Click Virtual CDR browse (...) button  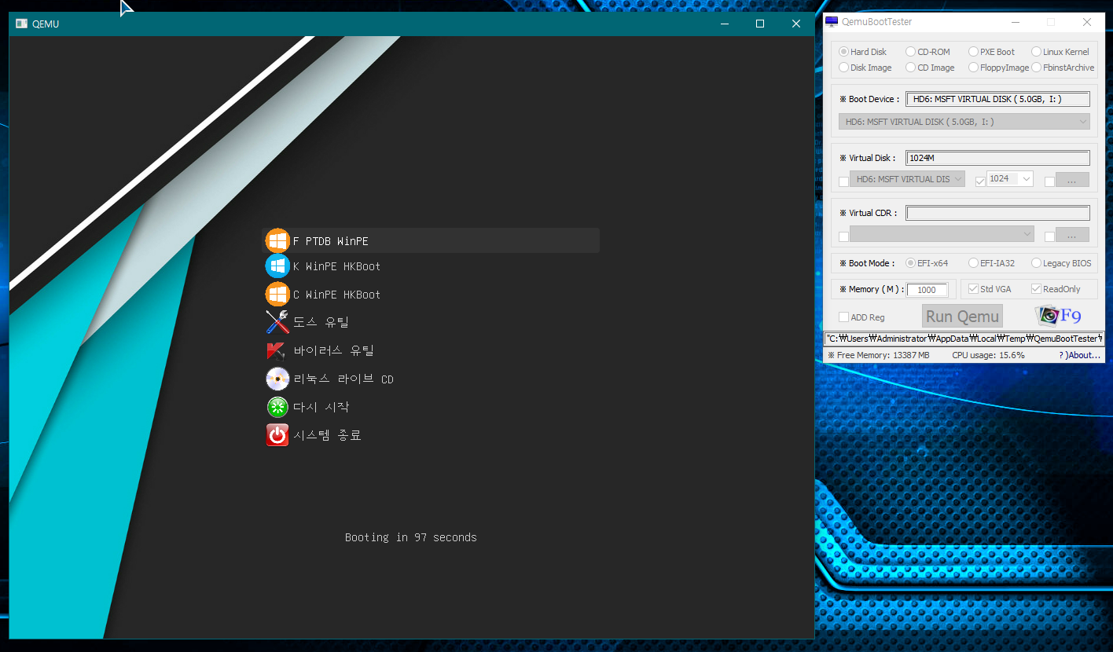click(1072, 235)
